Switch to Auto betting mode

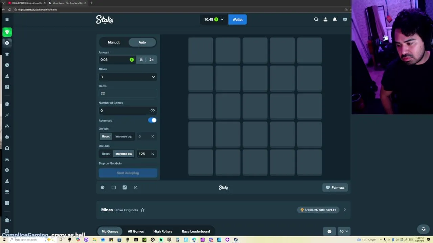(142, 42)
